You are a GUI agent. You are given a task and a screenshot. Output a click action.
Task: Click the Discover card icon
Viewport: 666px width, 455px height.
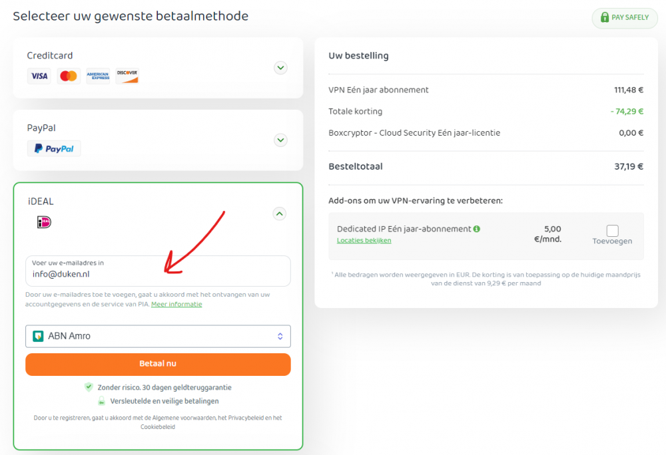[127, 76]
